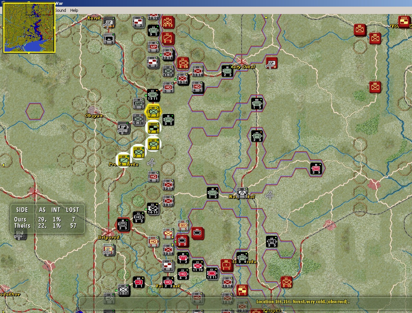
Task: Select the black unit rated 3 4
Action: click(242, 258)
